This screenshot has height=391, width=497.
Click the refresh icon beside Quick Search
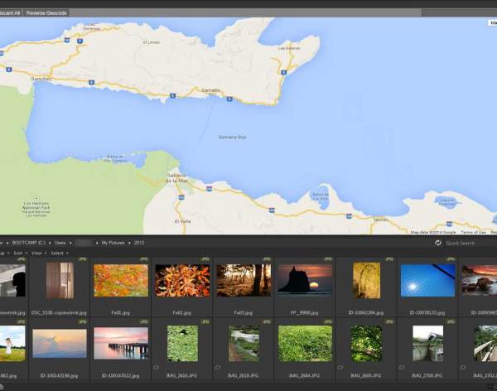click(438, 243)
